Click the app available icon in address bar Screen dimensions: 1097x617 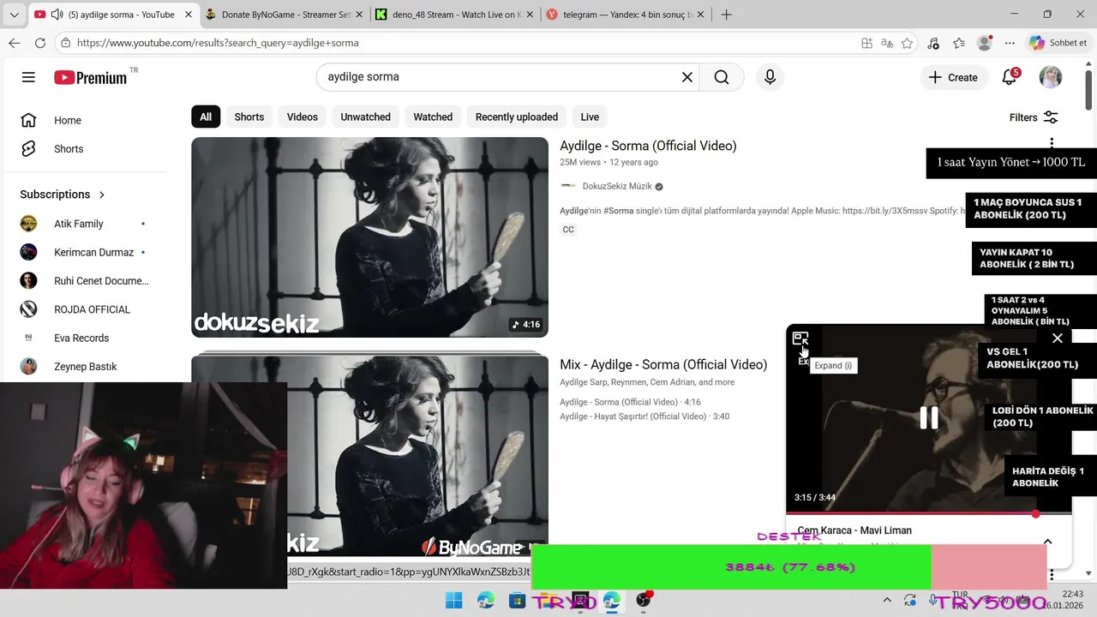pos(867,43)
